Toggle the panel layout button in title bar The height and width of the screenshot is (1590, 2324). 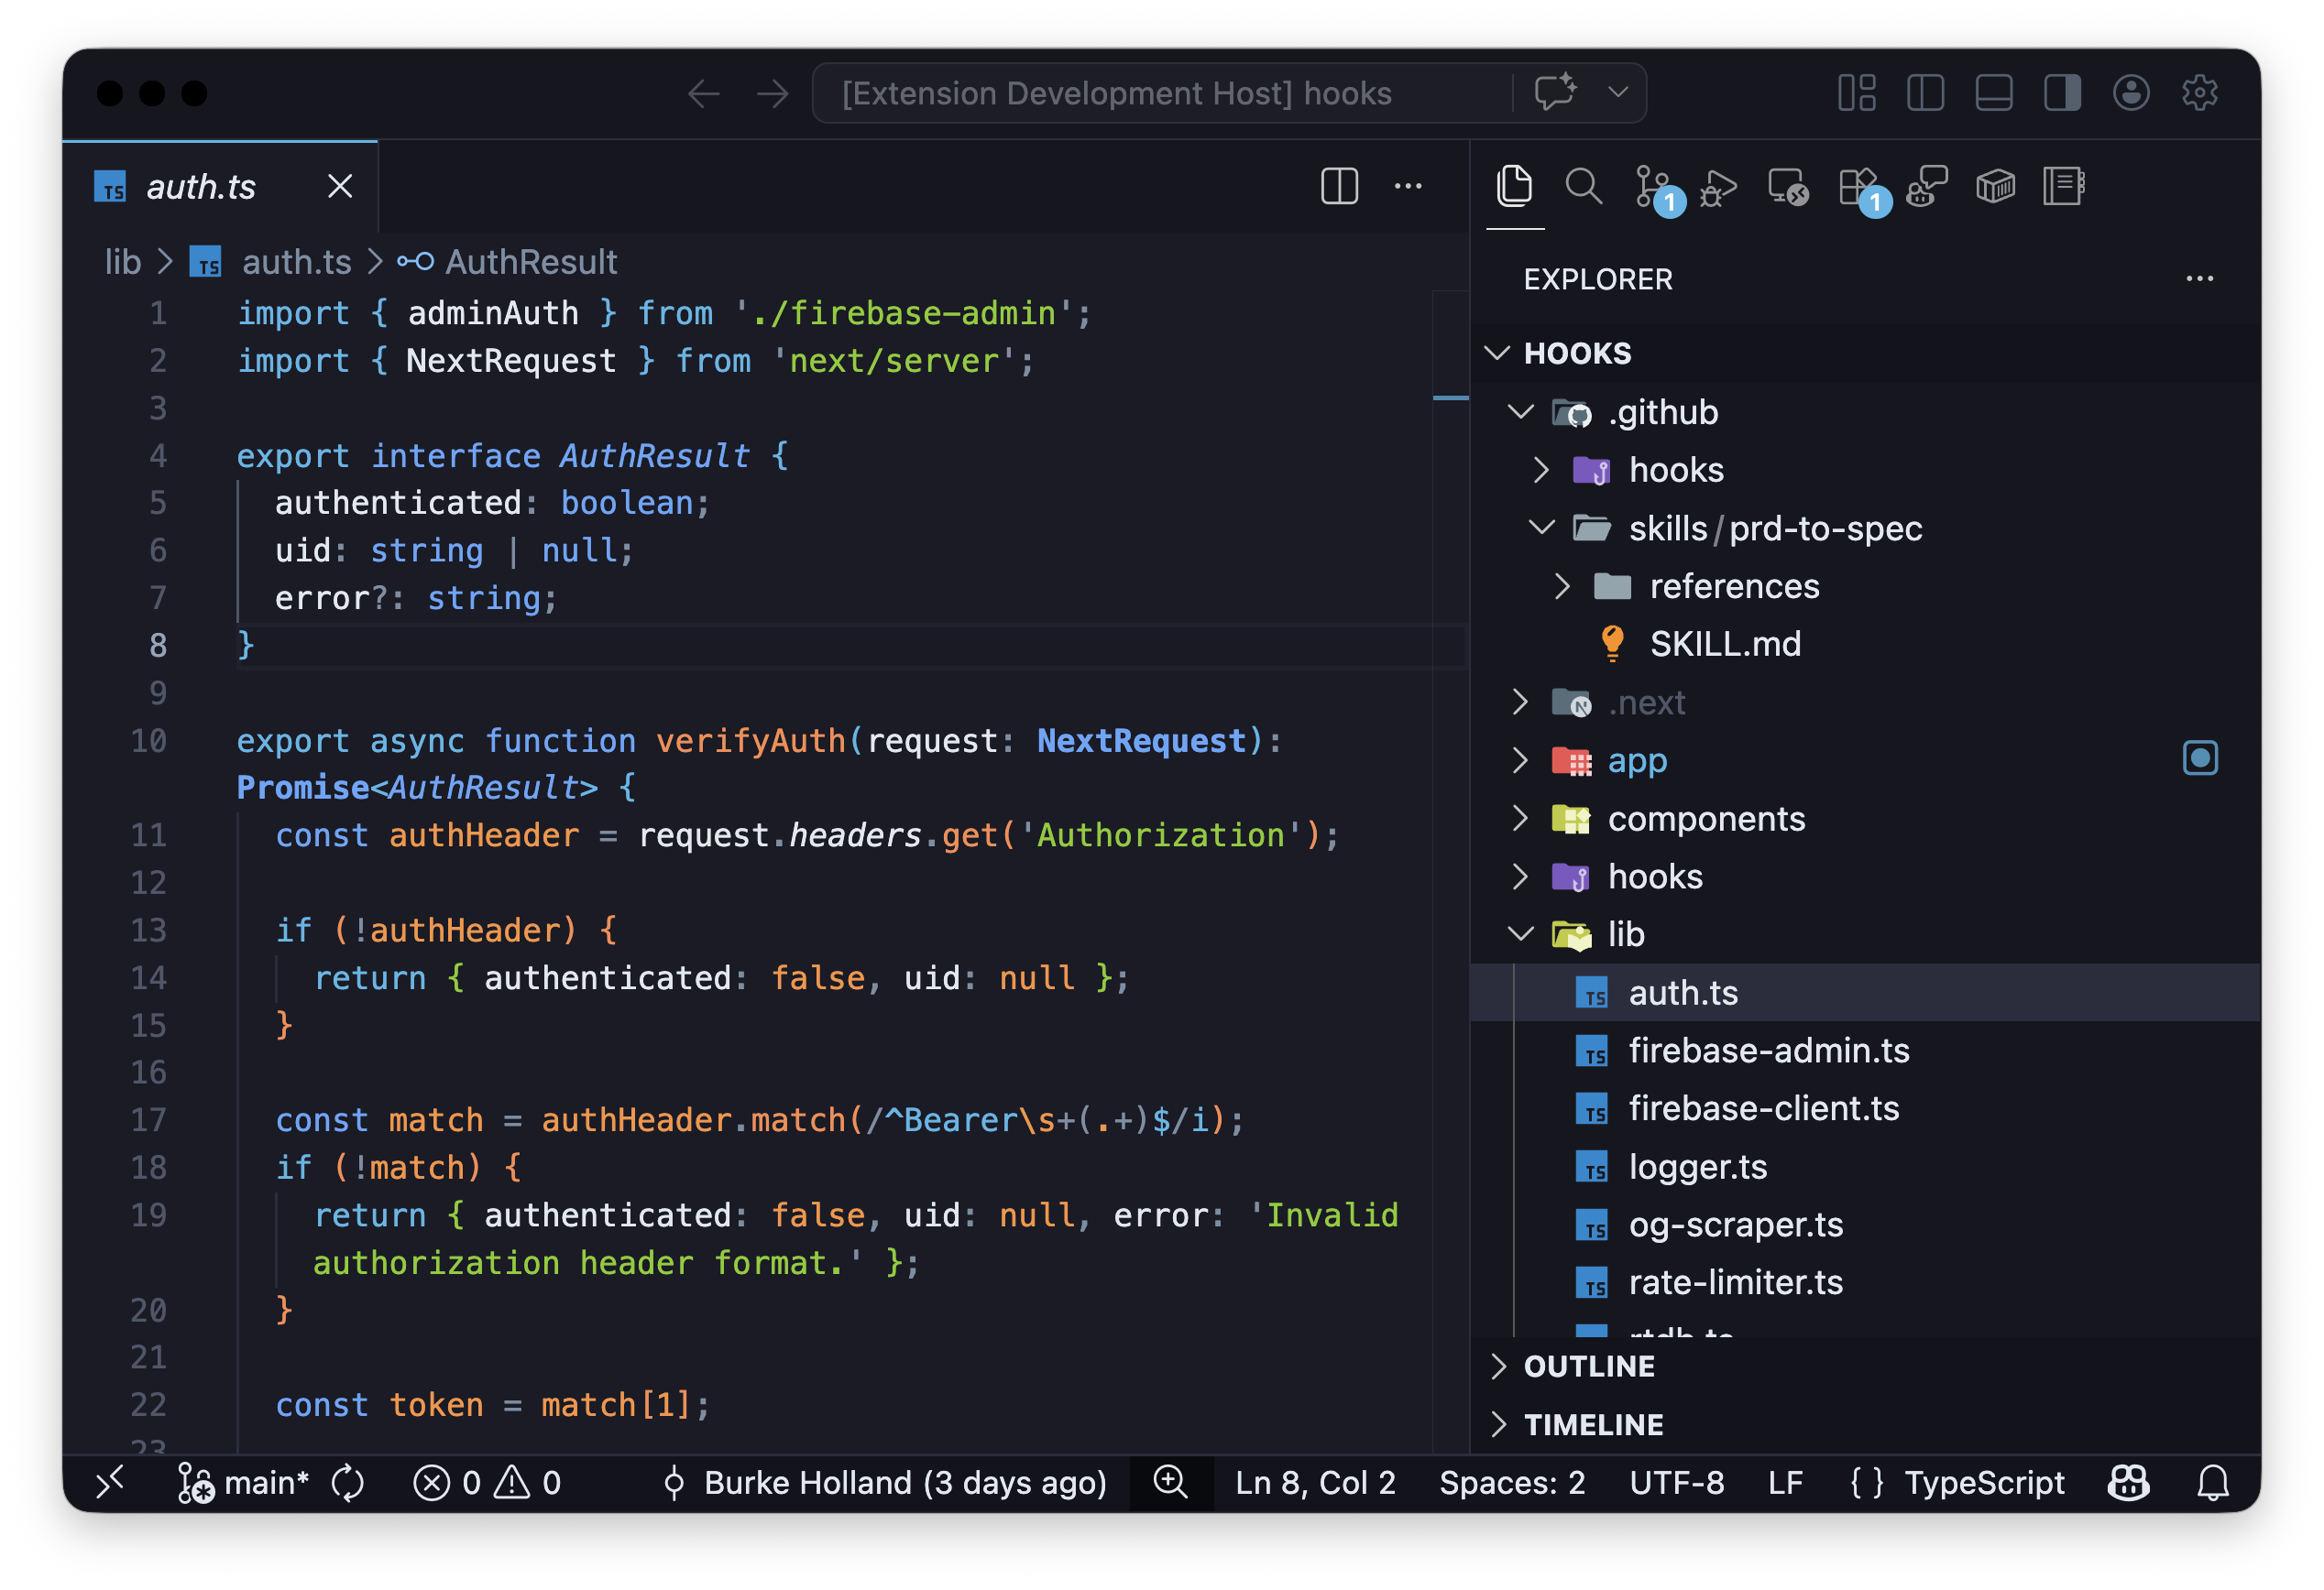(x=1994, y=93)
